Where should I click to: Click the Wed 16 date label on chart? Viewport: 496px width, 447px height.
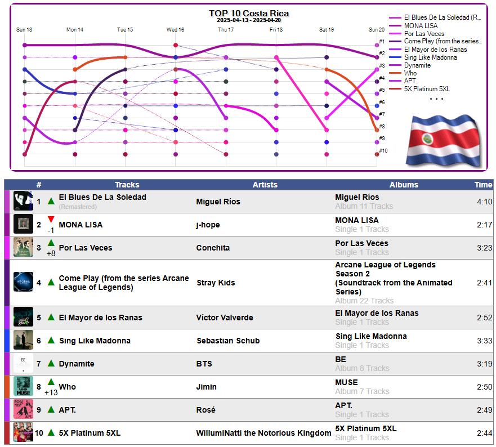point(175,30)
